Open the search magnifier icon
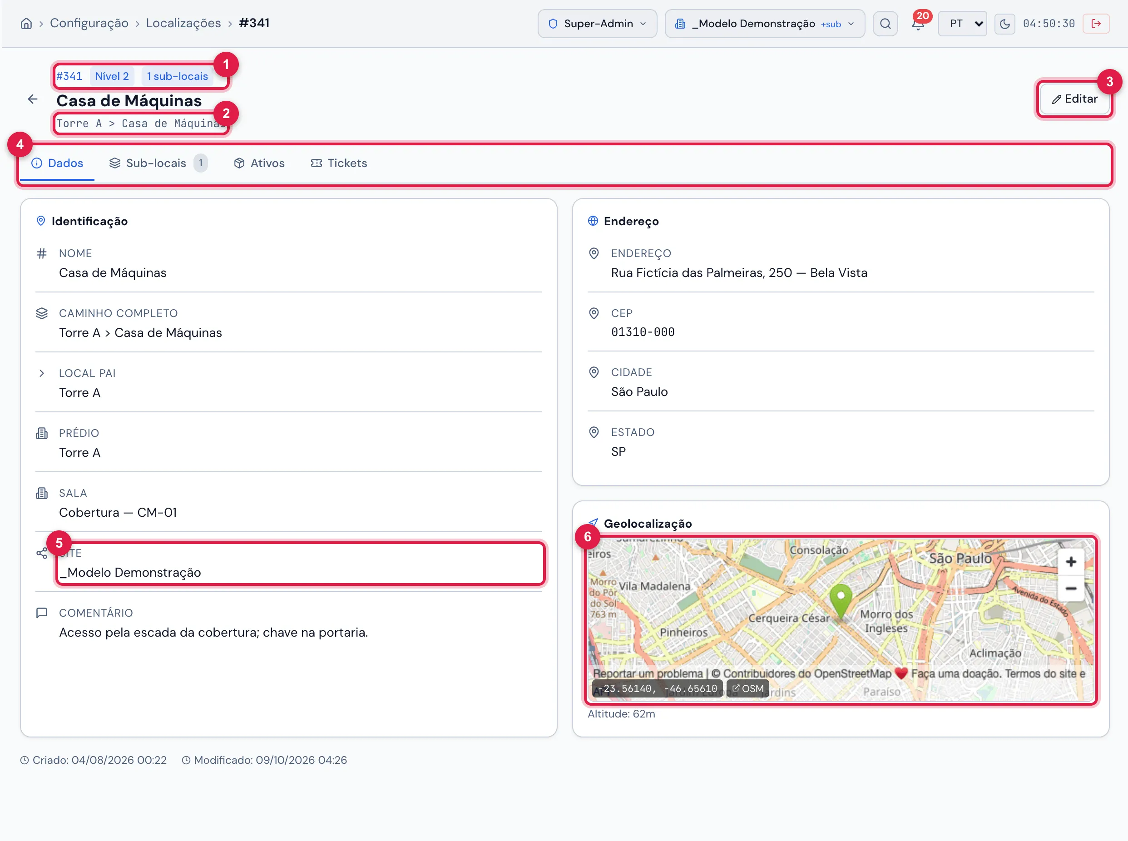 pos(885,24)
